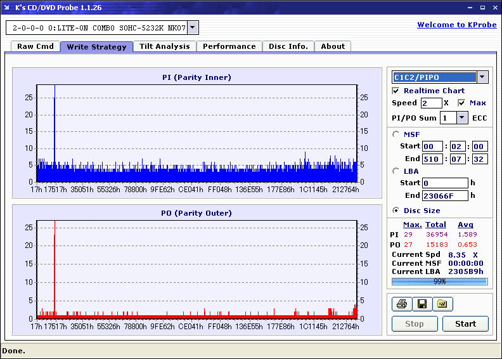Switch to the Write Strategy tab
Image resolution: width=502 pixels, height=359 pixels.
(97, 47)
